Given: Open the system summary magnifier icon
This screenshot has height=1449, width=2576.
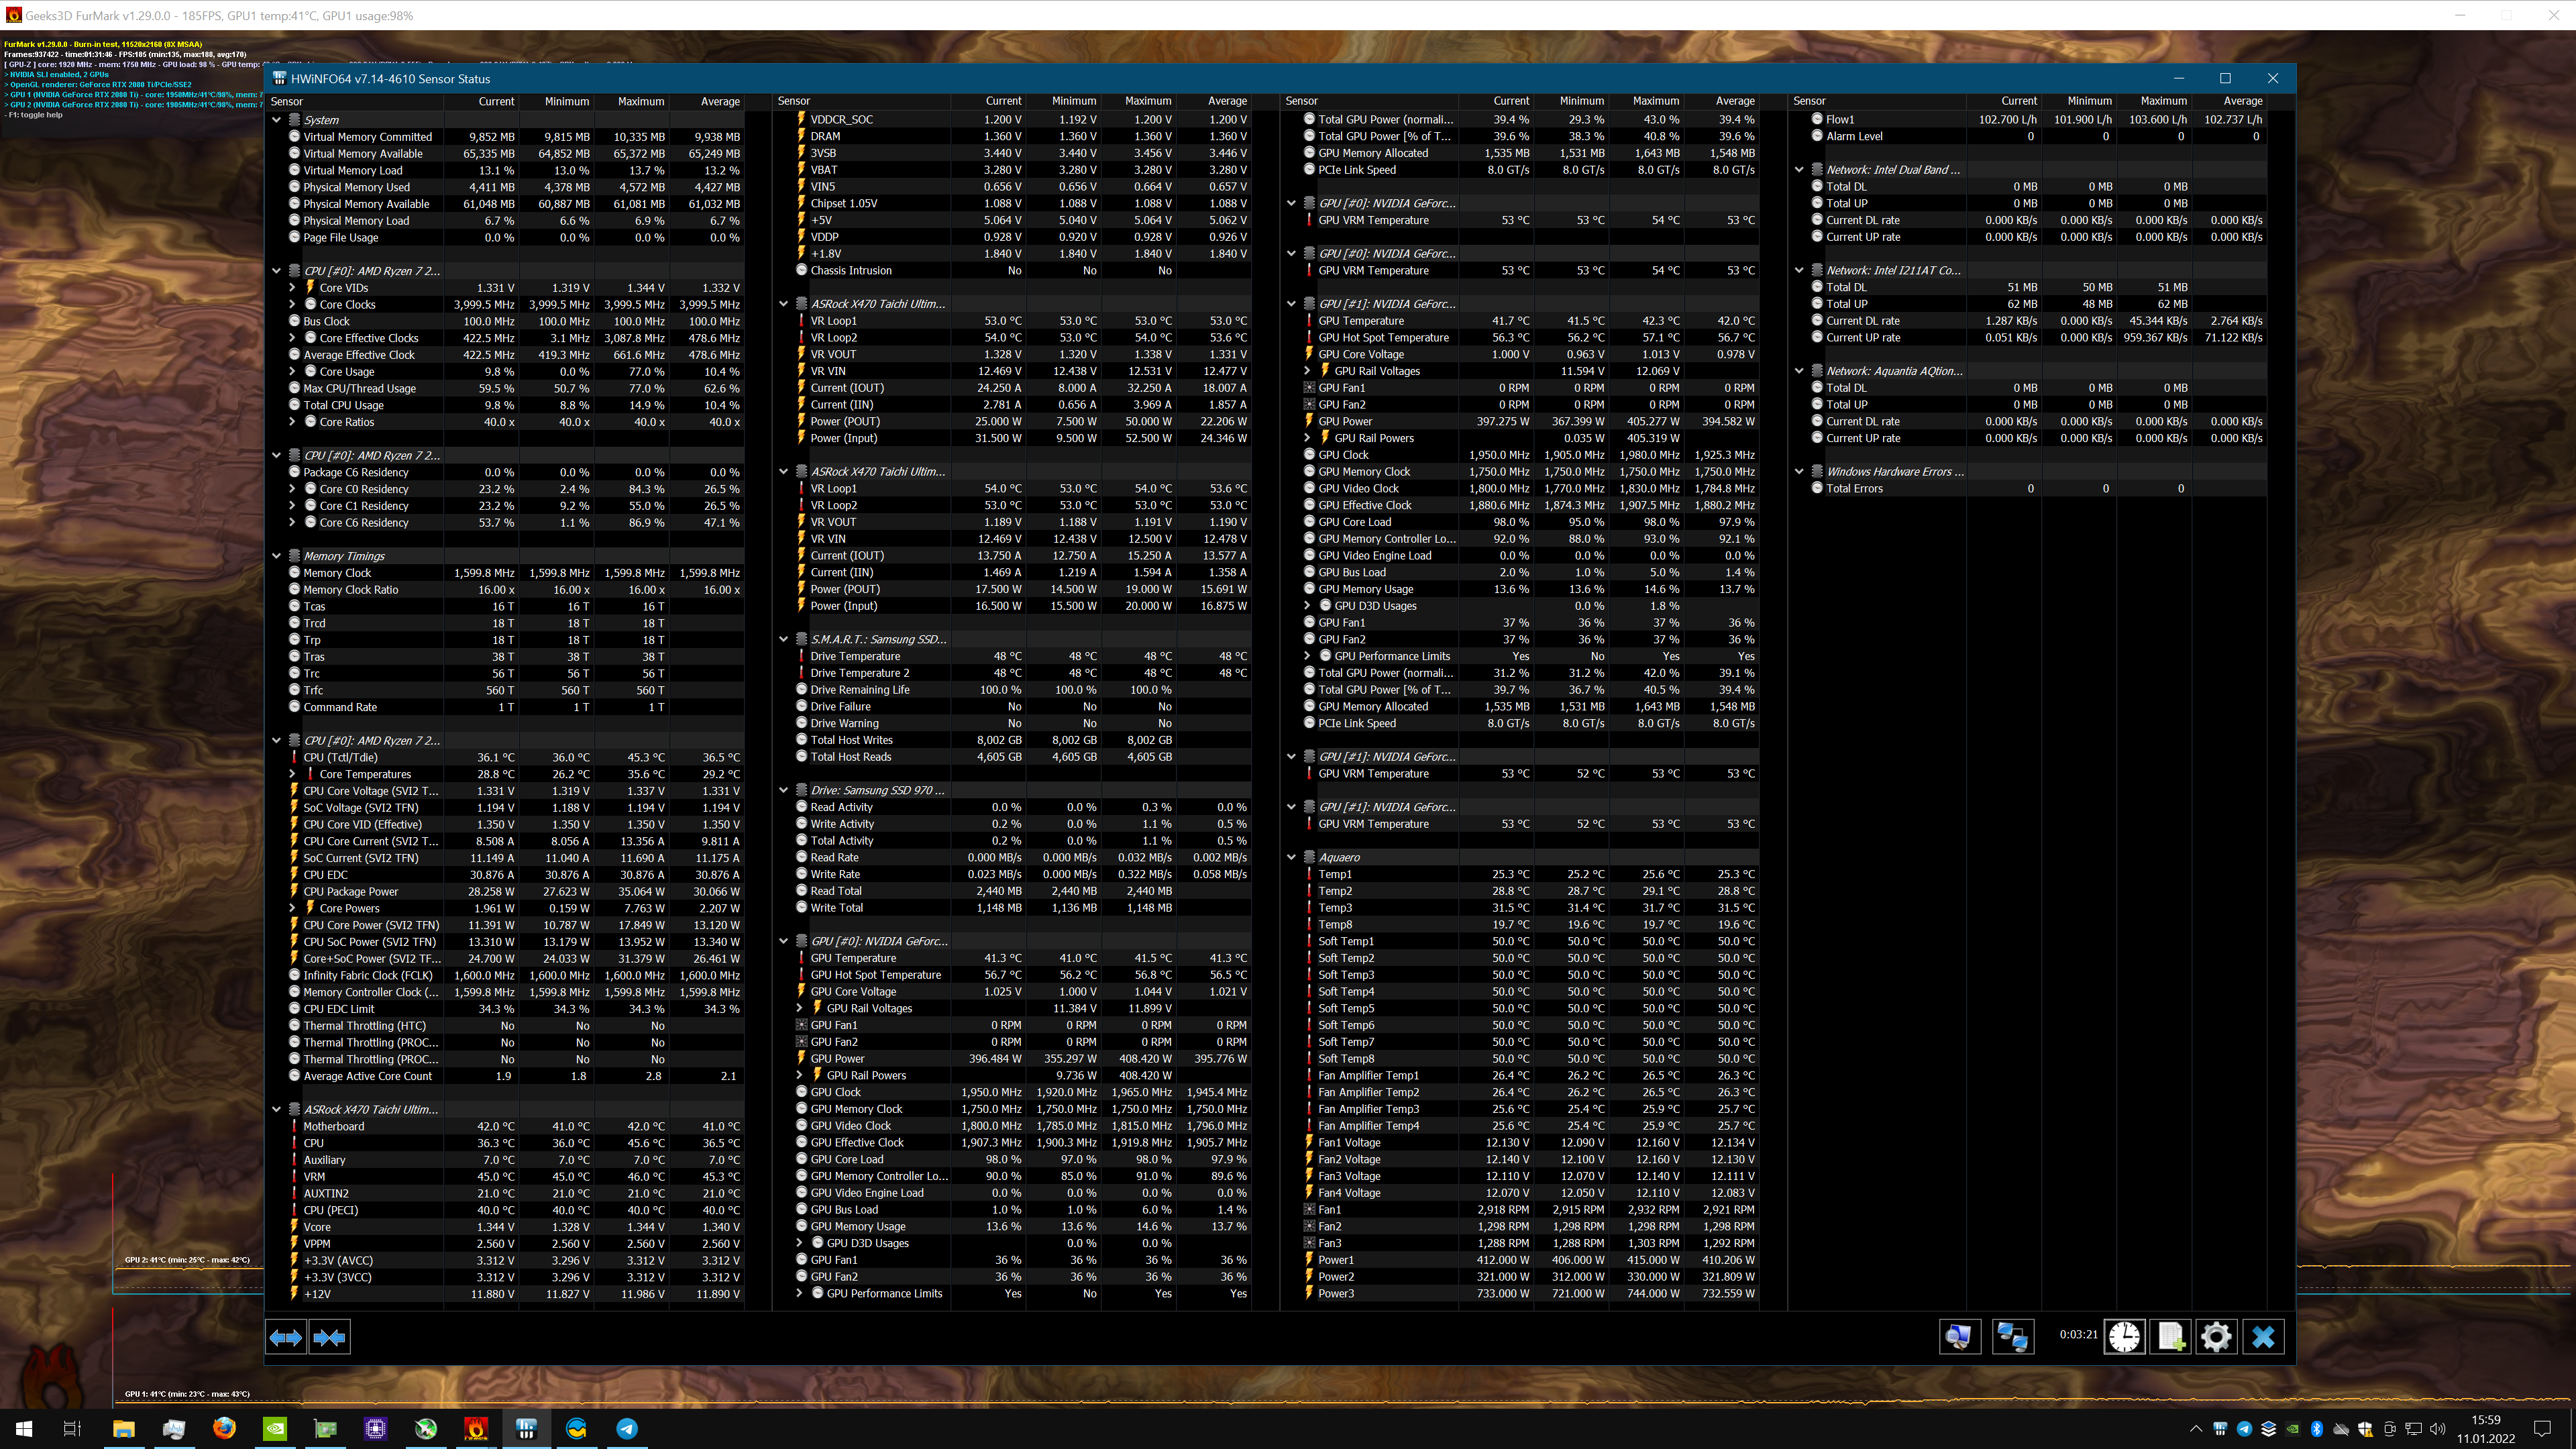Looking at the screenshot, I should pos(1959,1337).
